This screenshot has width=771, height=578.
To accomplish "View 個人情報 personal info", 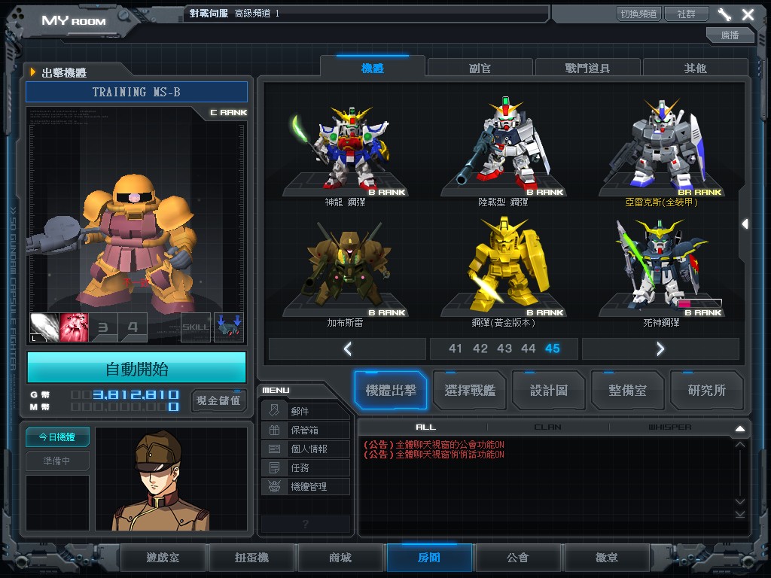I will point(306,449).
